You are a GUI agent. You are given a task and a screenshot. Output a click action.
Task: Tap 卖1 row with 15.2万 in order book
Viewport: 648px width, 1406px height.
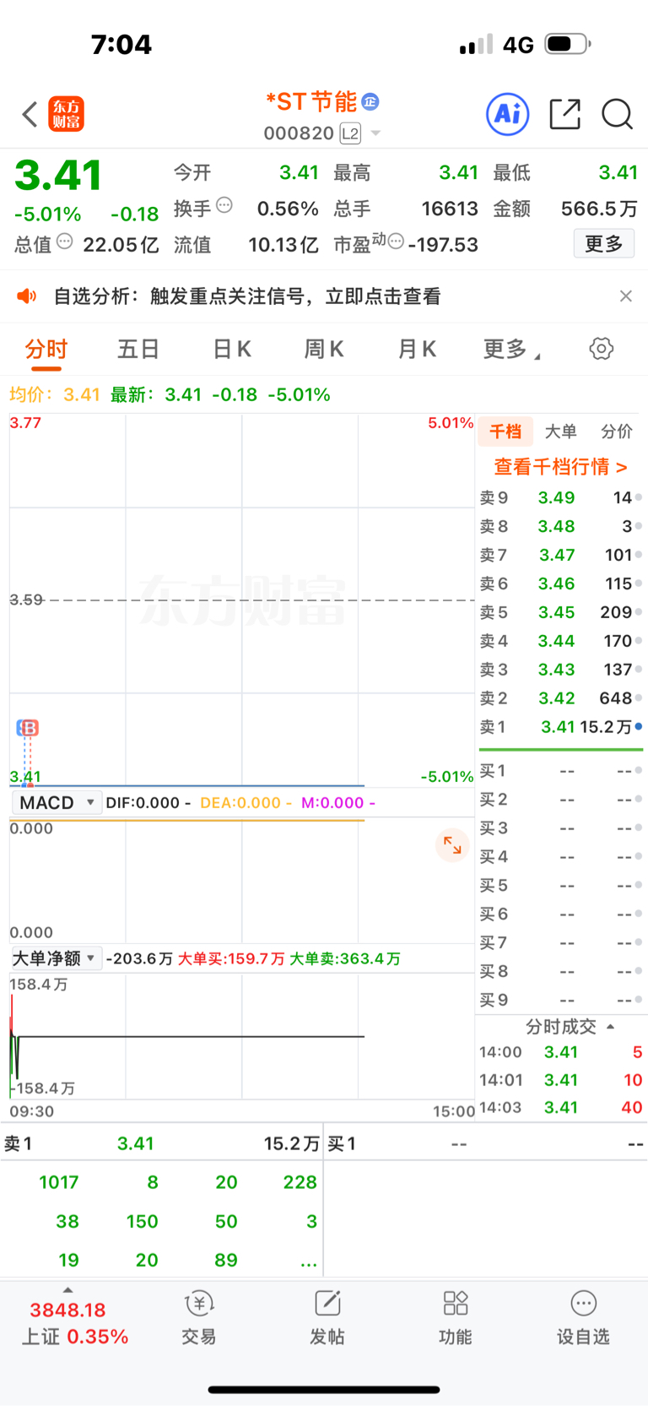[x=560, y=727]
